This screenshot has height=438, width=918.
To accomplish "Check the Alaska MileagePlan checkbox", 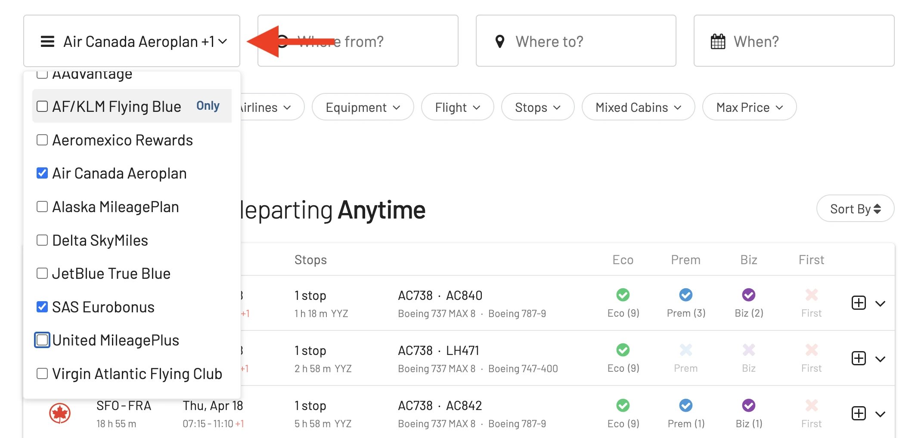I will point(42,207).
